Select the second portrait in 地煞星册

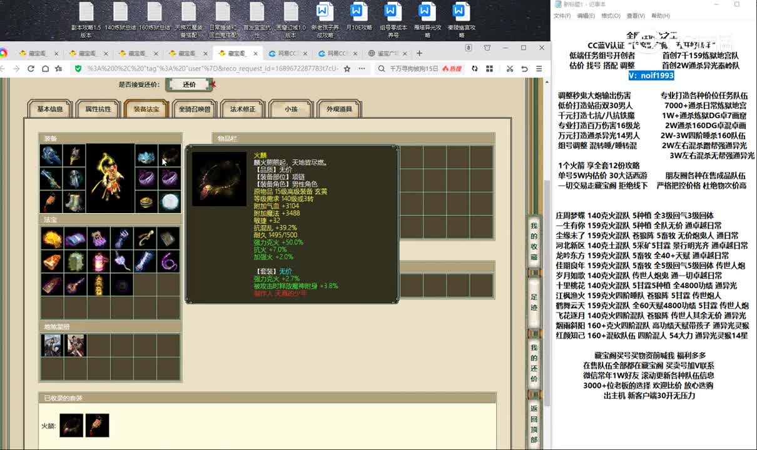[x=75, y=346]
